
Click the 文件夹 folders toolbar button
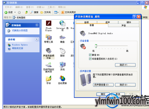point(46,12)
